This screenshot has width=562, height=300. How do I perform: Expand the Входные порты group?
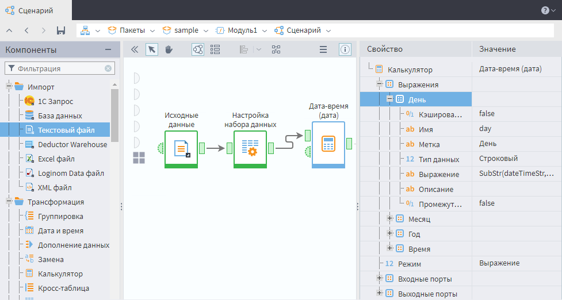[380, 278]
